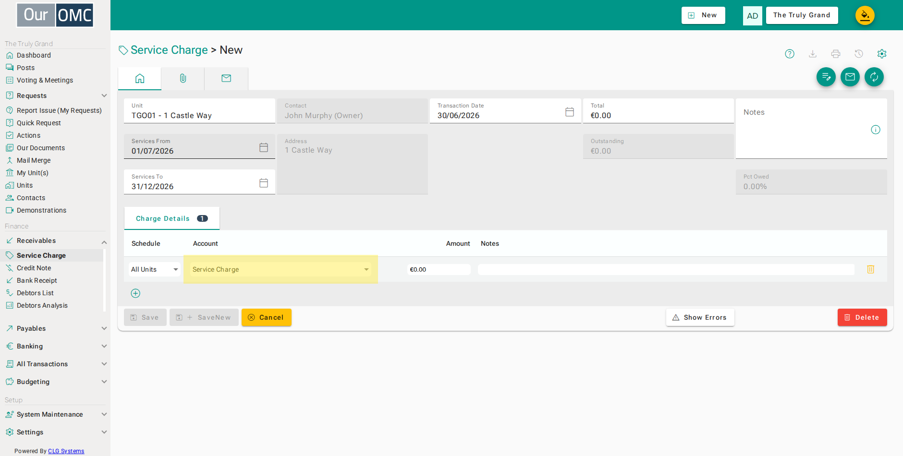Click the charge row Notes field

click(666, 269)
